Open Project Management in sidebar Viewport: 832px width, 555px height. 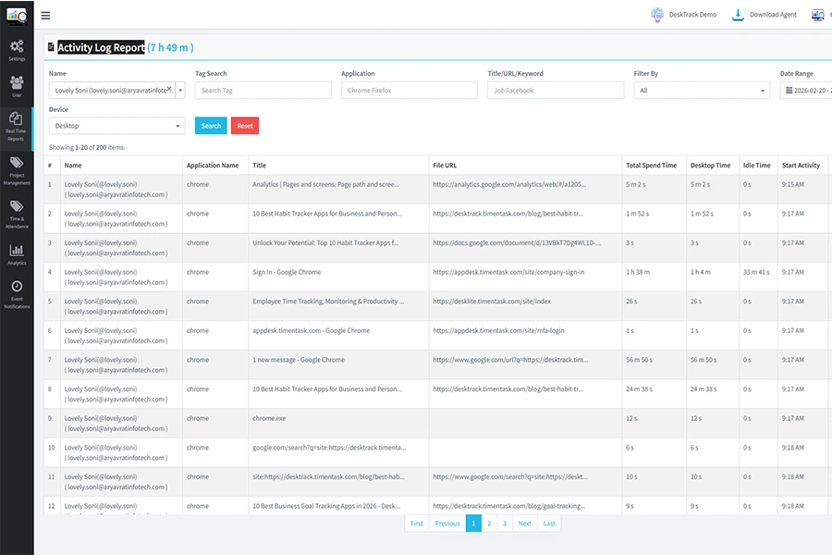[x=17, y=169]
